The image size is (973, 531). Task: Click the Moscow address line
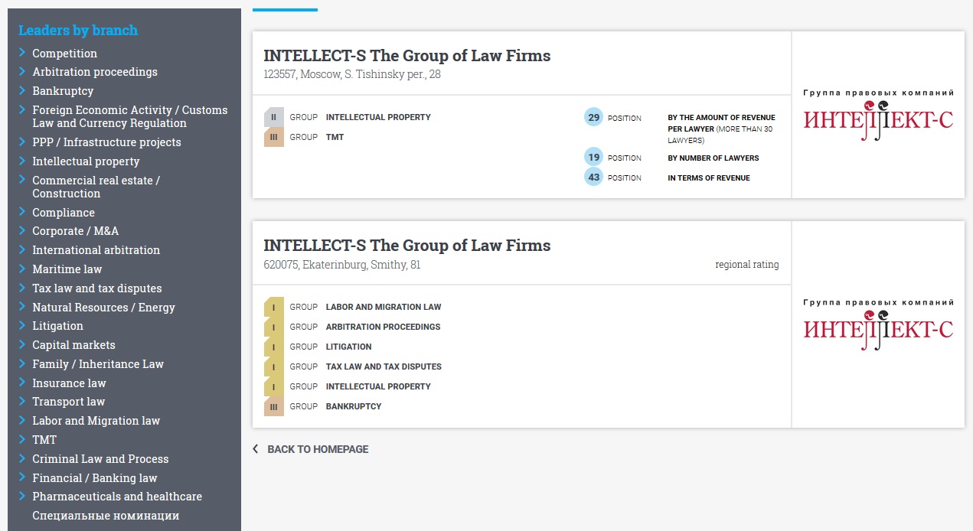(352, 75)
